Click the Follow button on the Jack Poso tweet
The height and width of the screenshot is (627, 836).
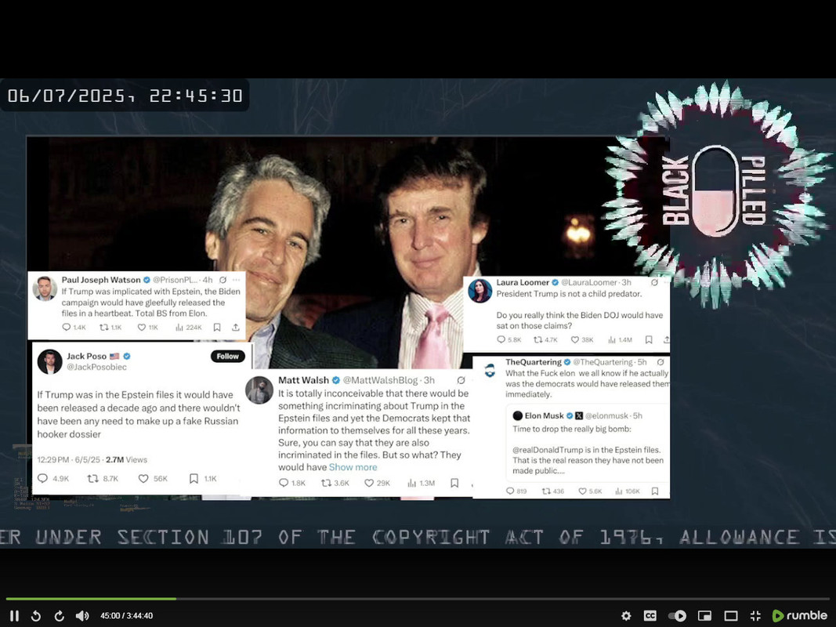(x=228, y=356)
